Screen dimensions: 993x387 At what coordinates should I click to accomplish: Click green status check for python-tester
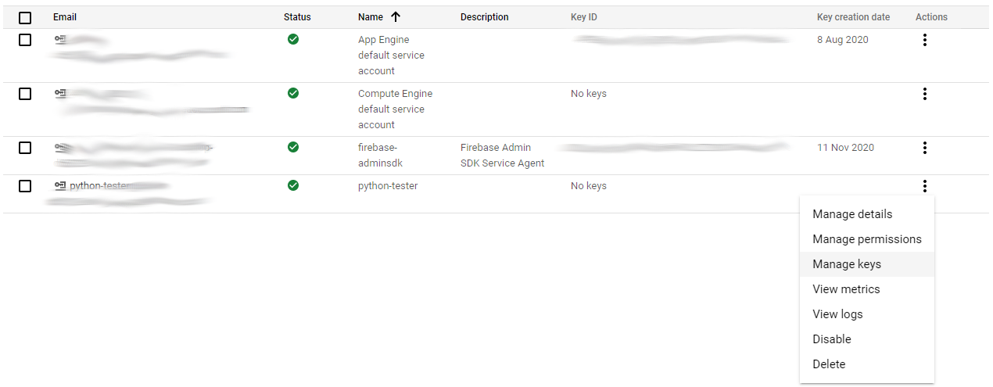293,185
